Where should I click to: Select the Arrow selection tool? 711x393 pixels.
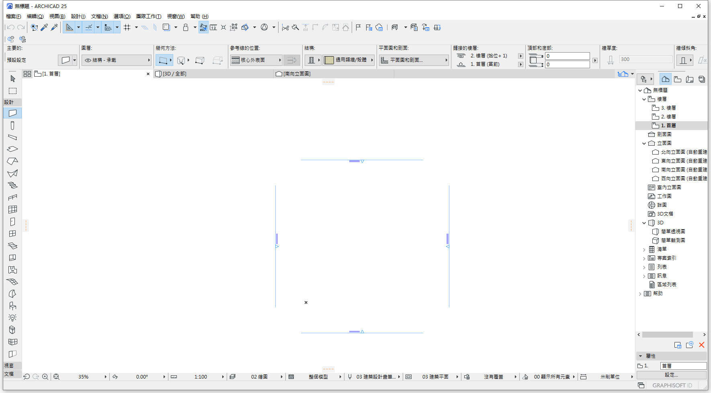tap(12, 79)
